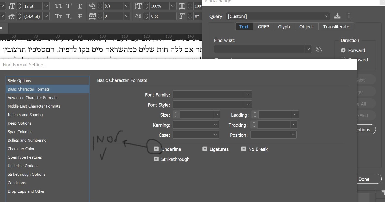The height and width of the screenshot is (202, 385).
Task: Open the Case dropdown
Action: pyautogui.click(x=196, y=135)
